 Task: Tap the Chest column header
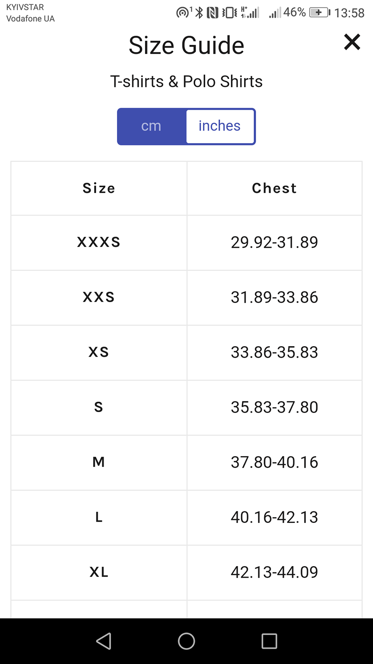pyautogui.click(x=274, y=188)
